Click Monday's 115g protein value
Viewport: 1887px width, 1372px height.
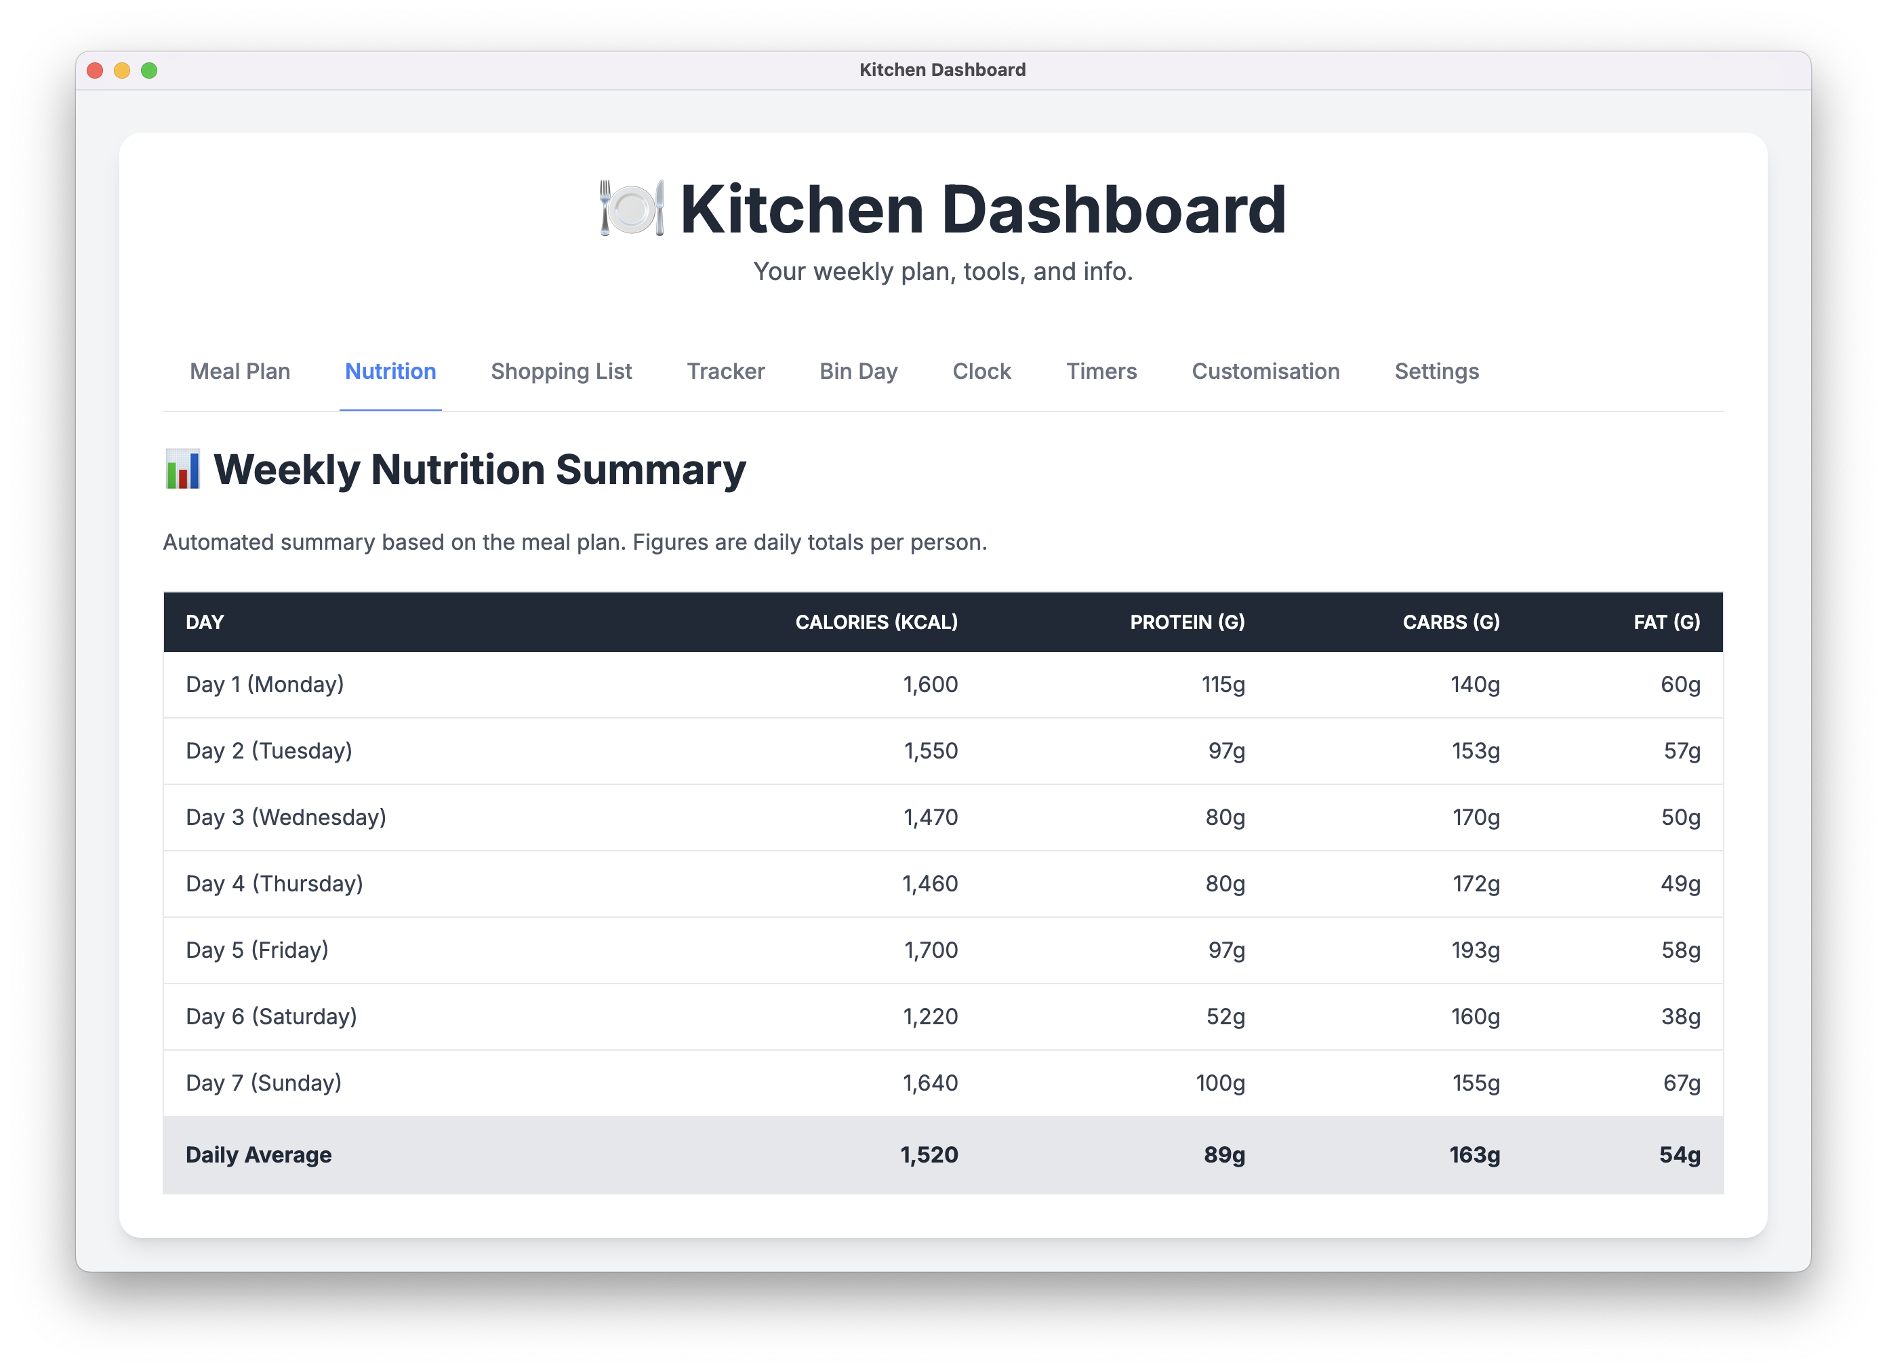click(x=1223, y=685)
